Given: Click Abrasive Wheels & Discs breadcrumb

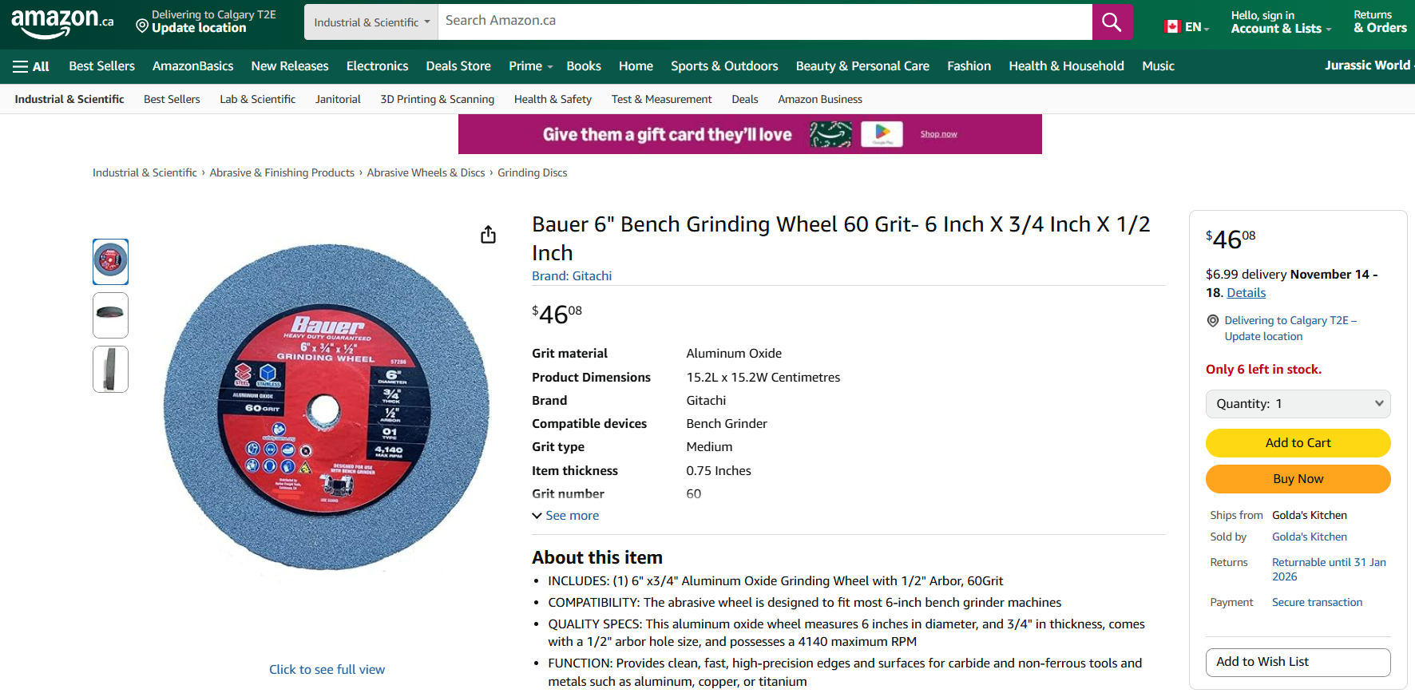Looking at the screenshot, I should click(426, 172).
